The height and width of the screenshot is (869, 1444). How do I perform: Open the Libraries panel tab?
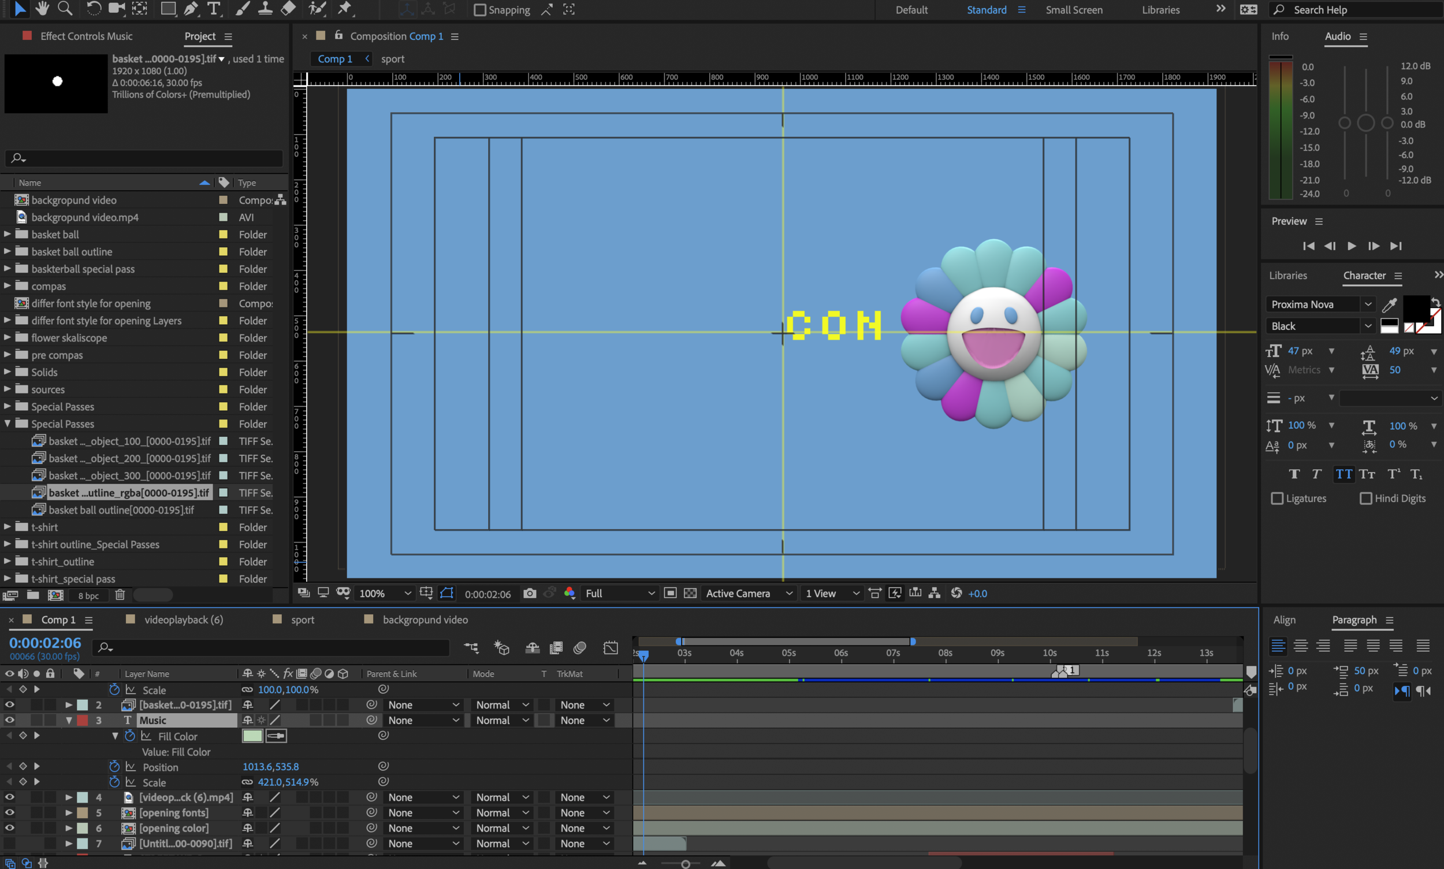[x=1287, y=275]
